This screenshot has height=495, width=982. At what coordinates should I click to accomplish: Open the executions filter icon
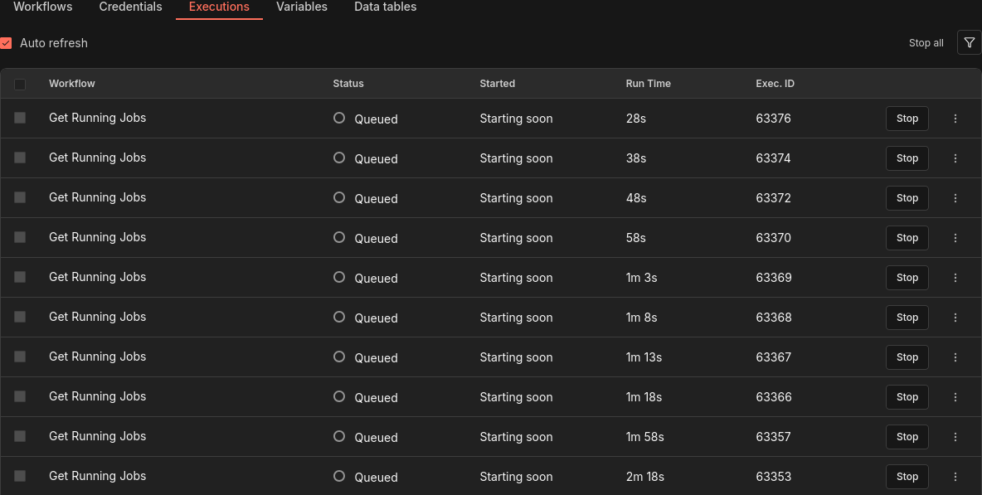969,42
